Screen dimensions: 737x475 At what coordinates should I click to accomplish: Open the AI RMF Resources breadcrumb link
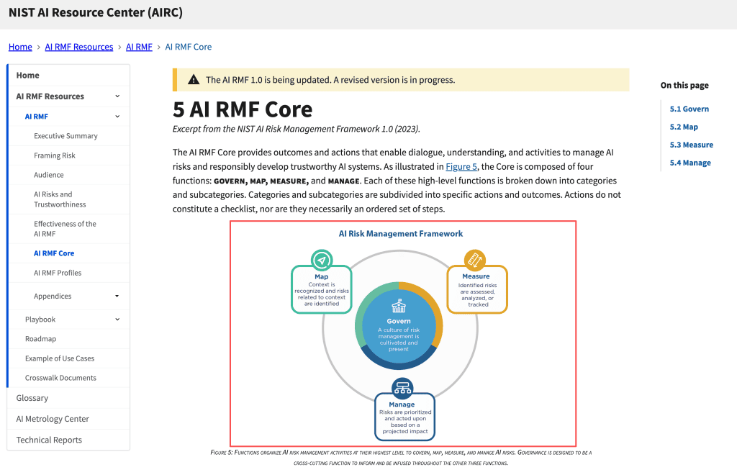tap(79, 47)
